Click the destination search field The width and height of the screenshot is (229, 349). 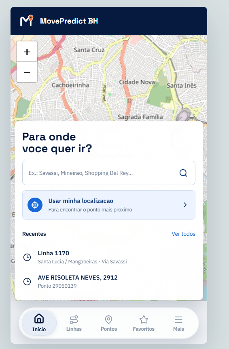[x=109, y=173]
